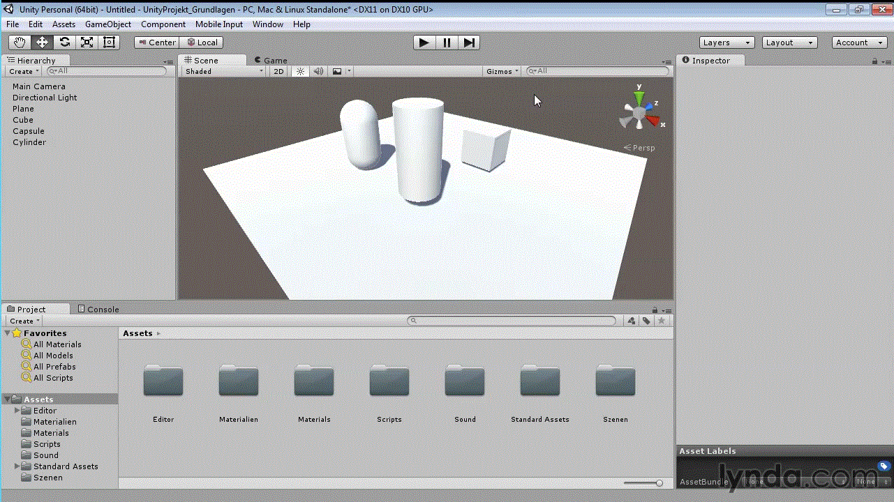Screen dimensions: 894x502
Task: Select the Hand tool
Action: click(x=20, y=43)
